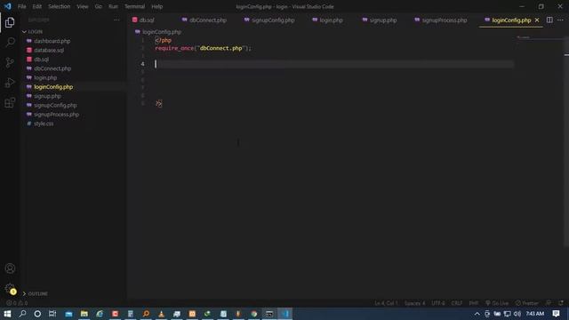Image resolution: width=569 pixels, height=320 pixels.
Task: Open db.sql in the file tree
Action: click(41, 60)
